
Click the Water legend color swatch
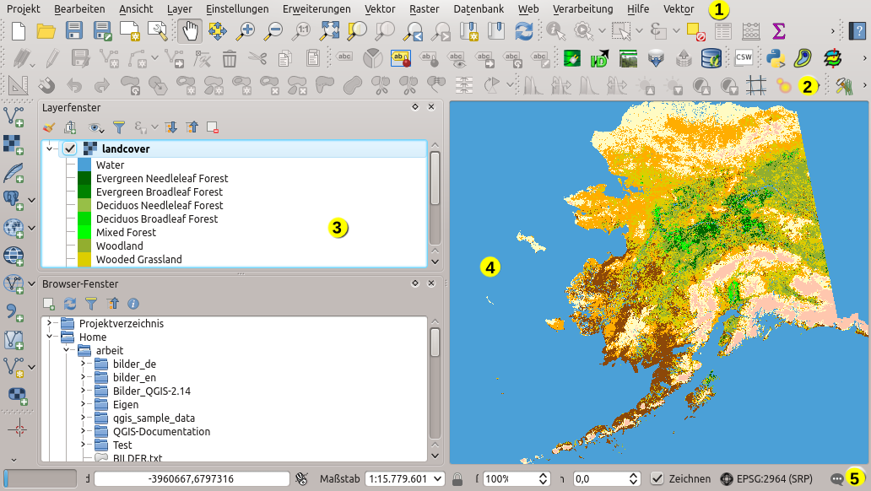pyautogui.click(x=84, y=165)
